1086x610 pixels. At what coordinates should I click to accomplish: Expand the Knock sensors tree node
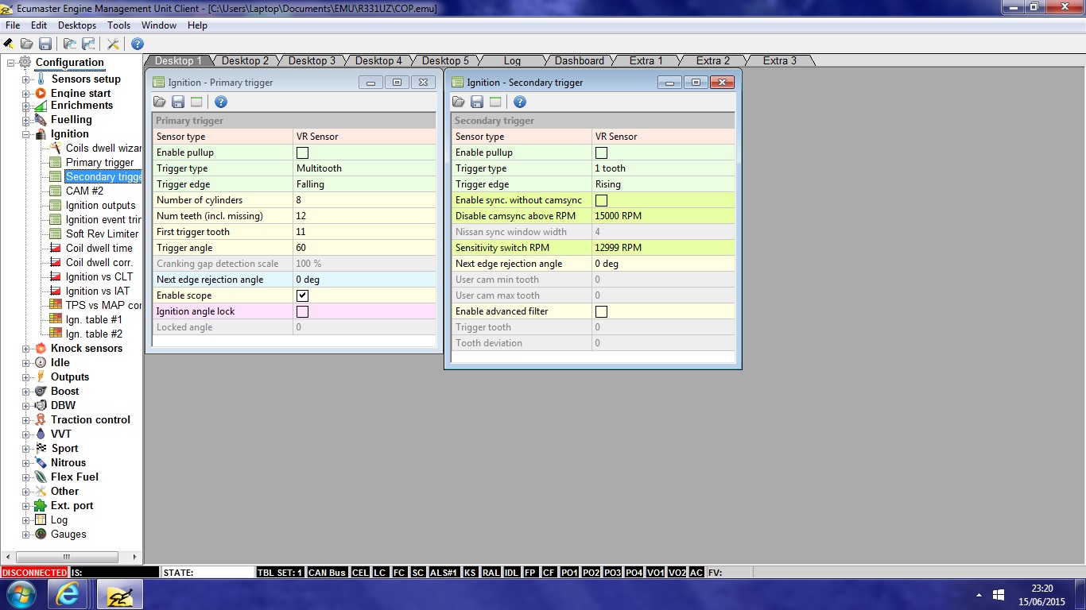point(26,349)
